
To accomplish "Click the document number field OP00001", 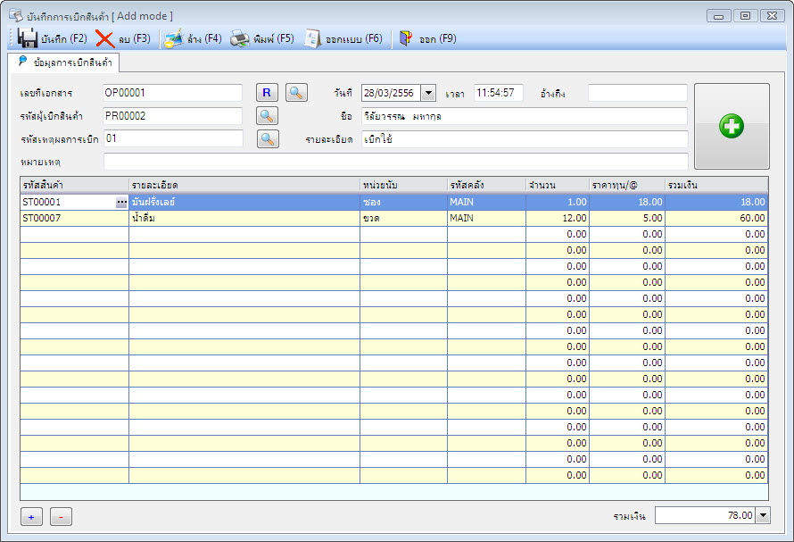I will point(172,93).
